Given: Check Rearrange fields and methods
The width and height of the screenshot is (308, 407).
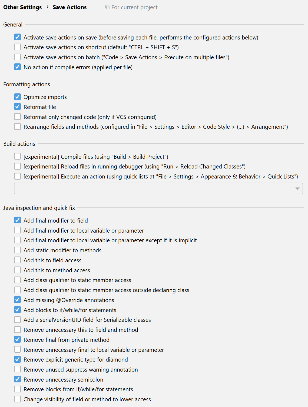Looking at the screenshot, I should 18,127.
